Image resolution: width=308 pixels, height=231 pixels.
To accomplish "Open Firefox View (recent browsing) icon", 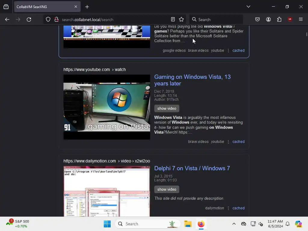I will (x=6, y=7).
